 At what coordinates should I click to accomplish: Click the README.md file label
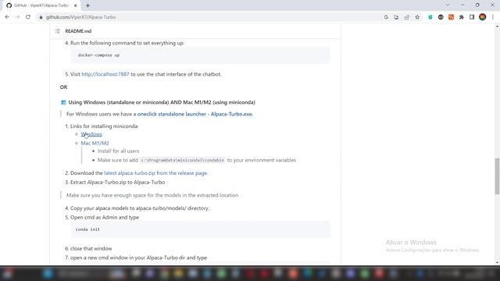pos(78,31)
